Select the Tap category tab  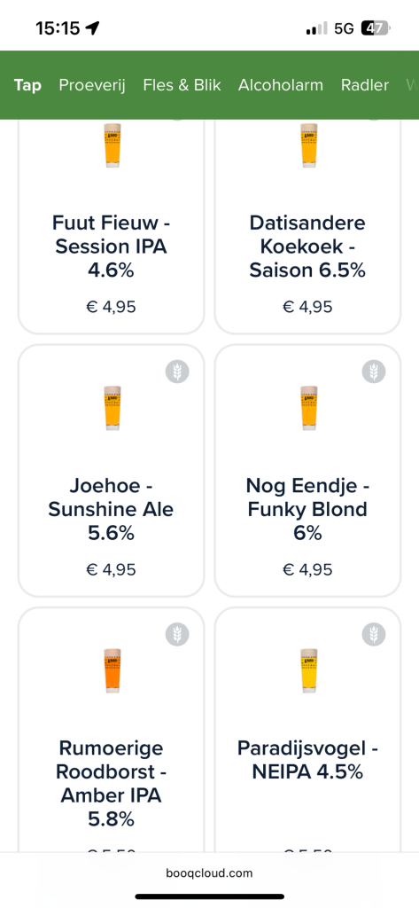click(27, 85)
